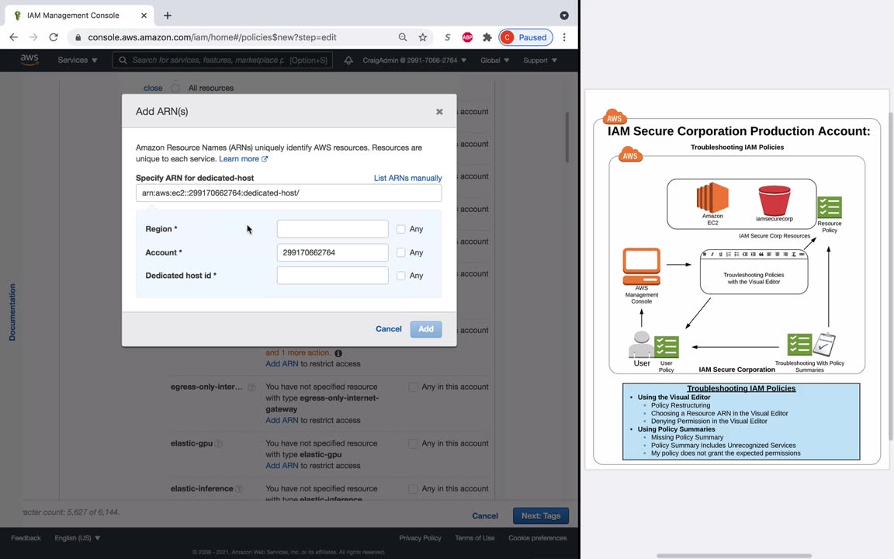Click the User figure icon in diagram

click(641, 344)
